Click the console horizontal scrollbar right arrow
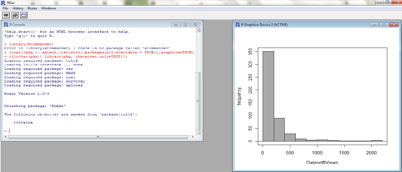This screenshot has height=172, width=402. click(193, 137)
